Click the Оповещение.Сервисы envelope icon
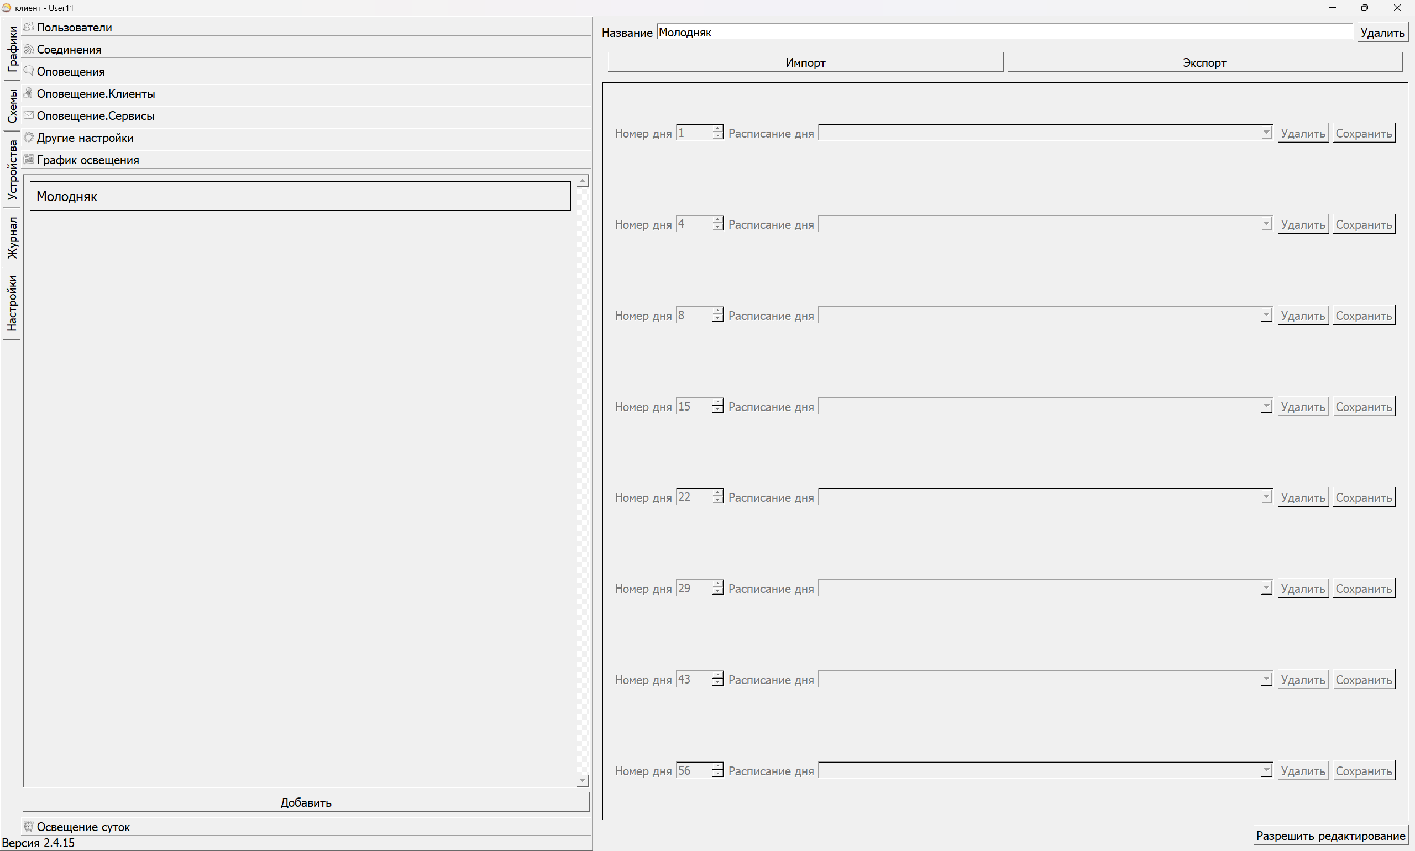This screenshot has width=1415, height=851. tap(29, 115)
